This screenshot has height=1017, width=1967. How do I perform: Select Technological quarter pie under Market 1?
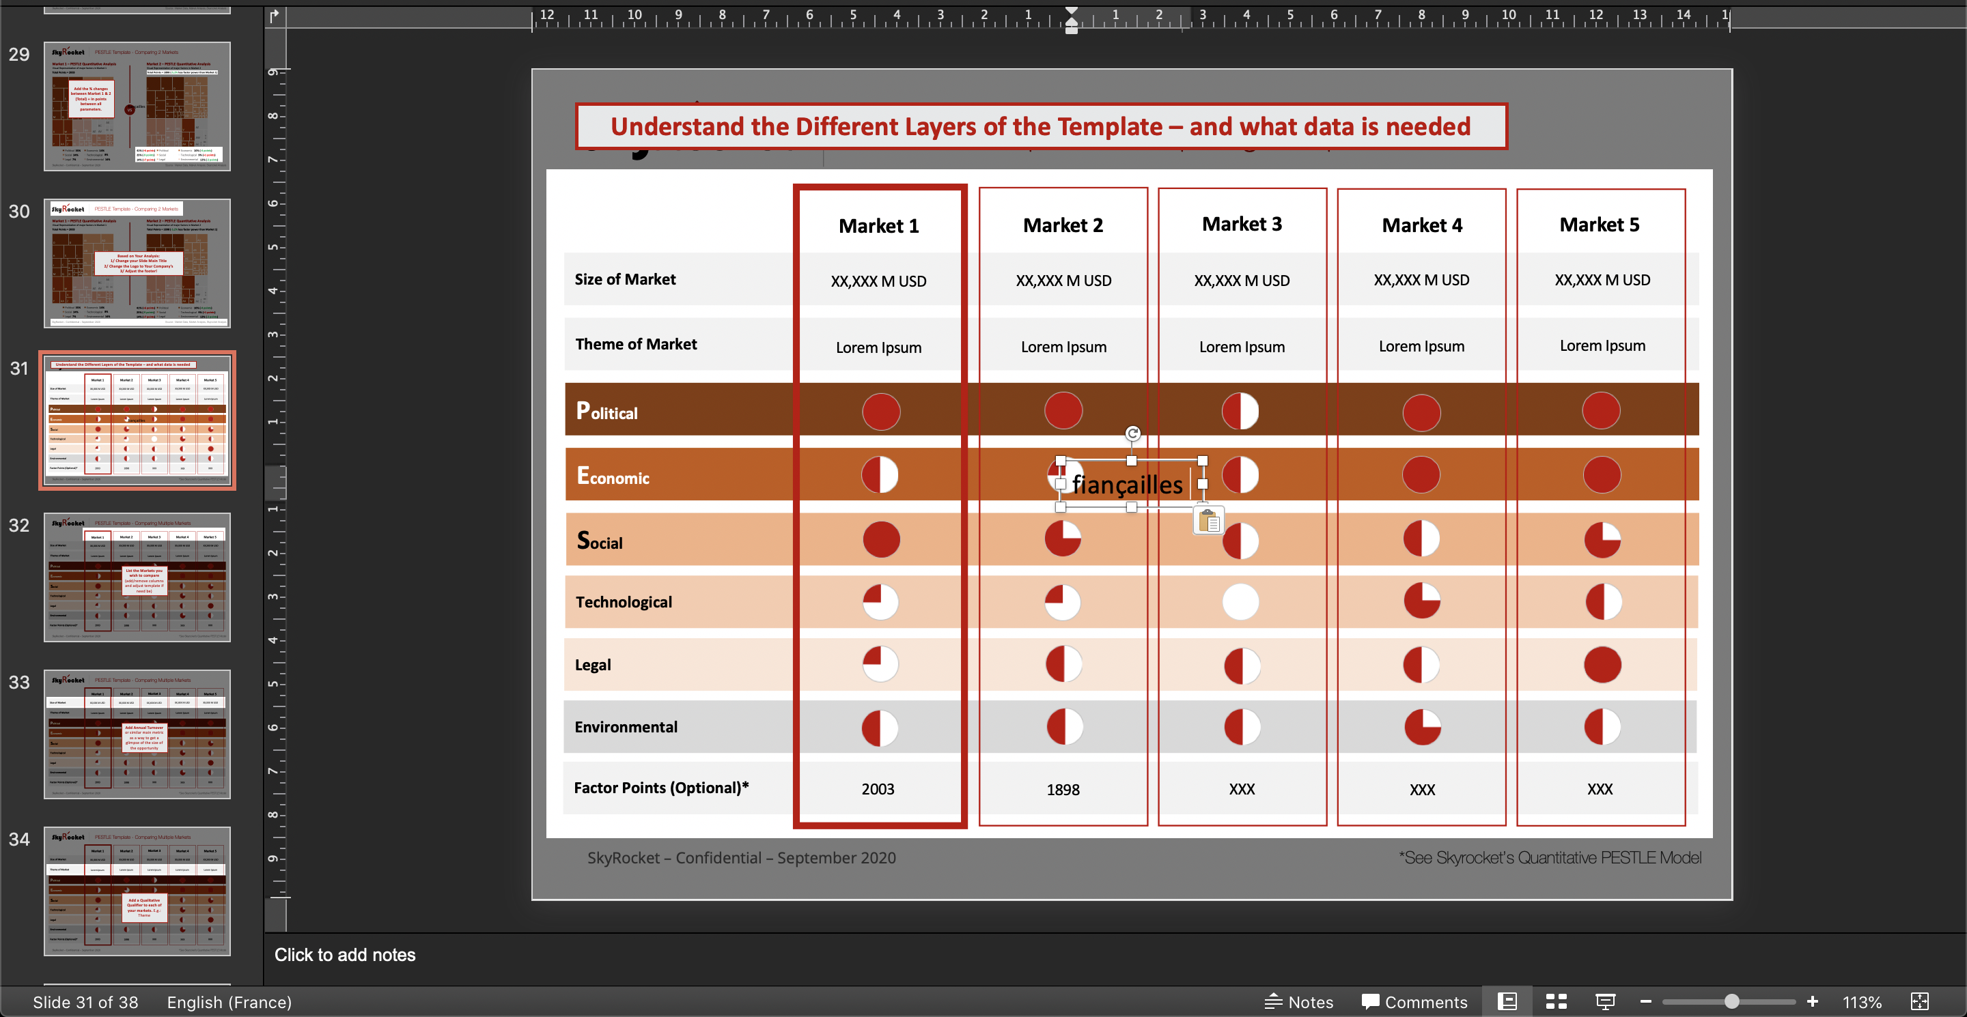[x=880, y=602]
